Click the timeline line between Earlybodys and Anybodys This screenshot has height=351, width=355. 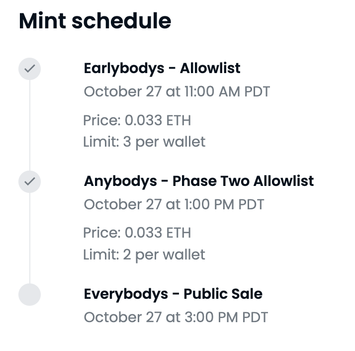(29, 125)
